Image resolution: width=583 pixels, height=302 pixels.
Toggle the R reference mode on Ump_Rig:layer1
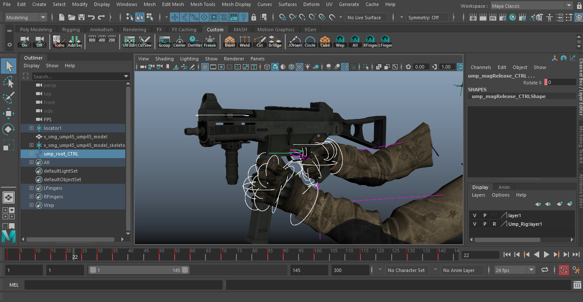pyautogui.click(x=494, y=224)
